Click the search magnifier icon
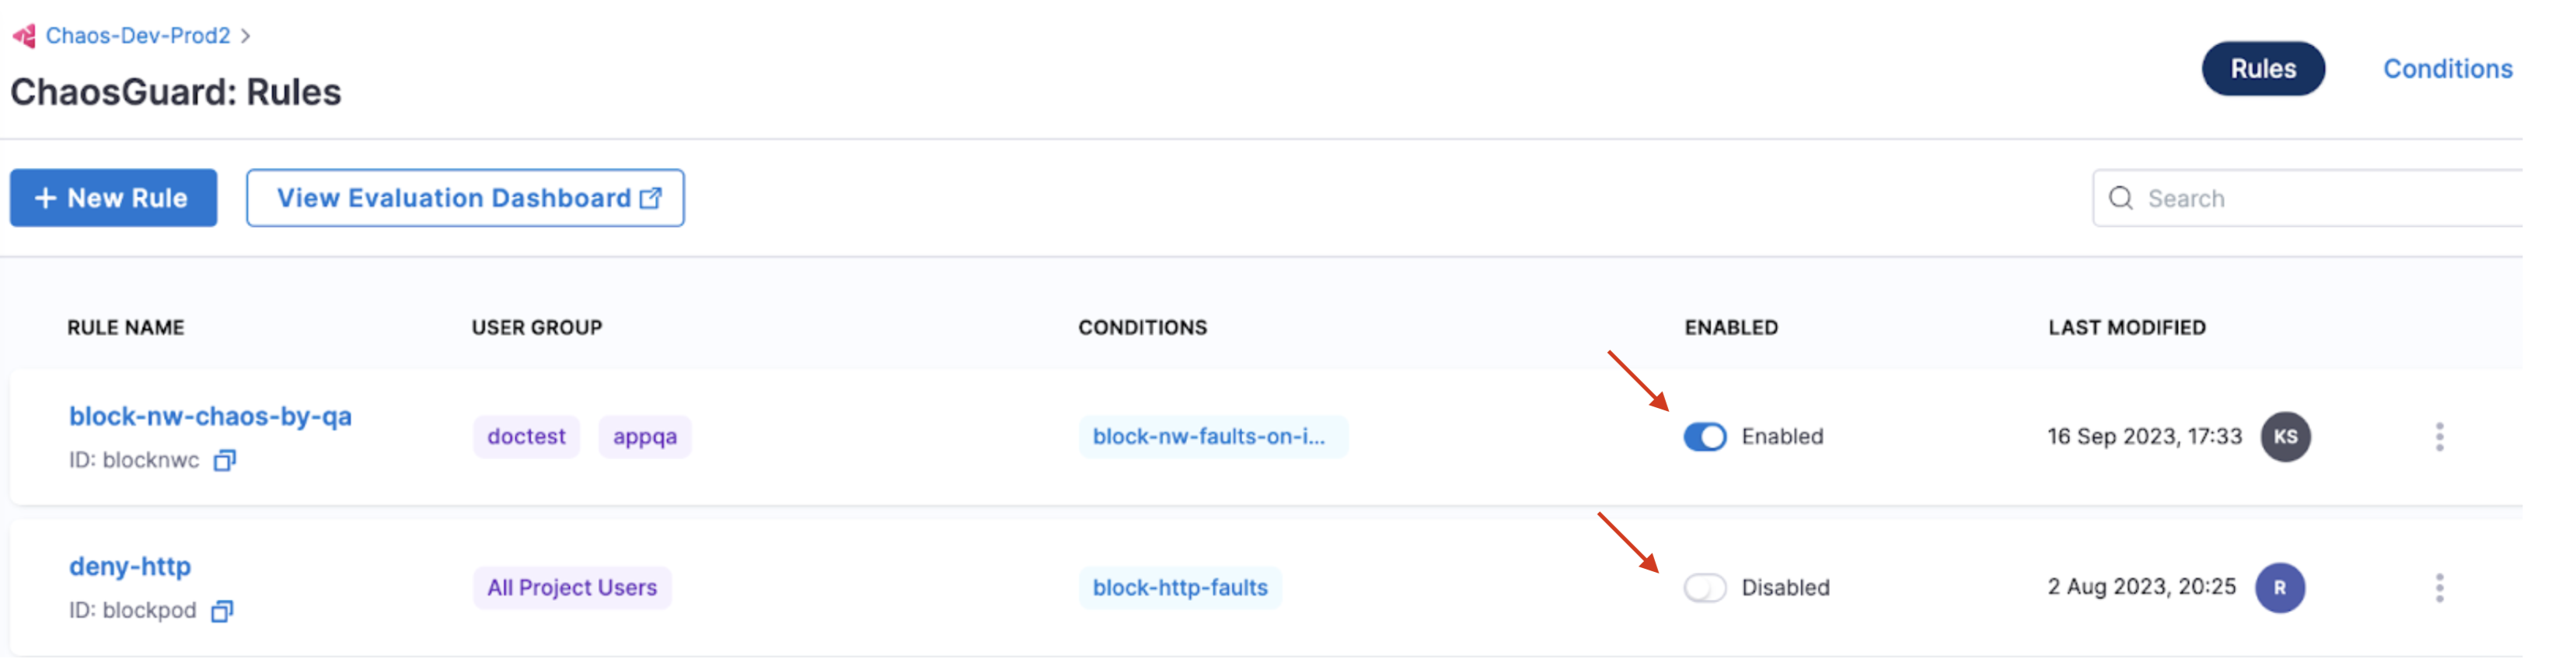Viewport: 2576px width, 659px height. (2120, 198)
